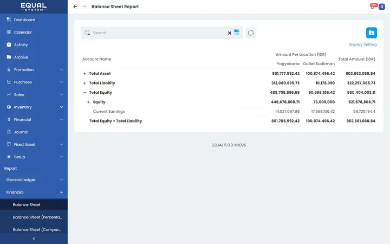The width and height of the screenshot is (390, 244).
Task: Click the Inventory box icon
Action: click(9, 107)
